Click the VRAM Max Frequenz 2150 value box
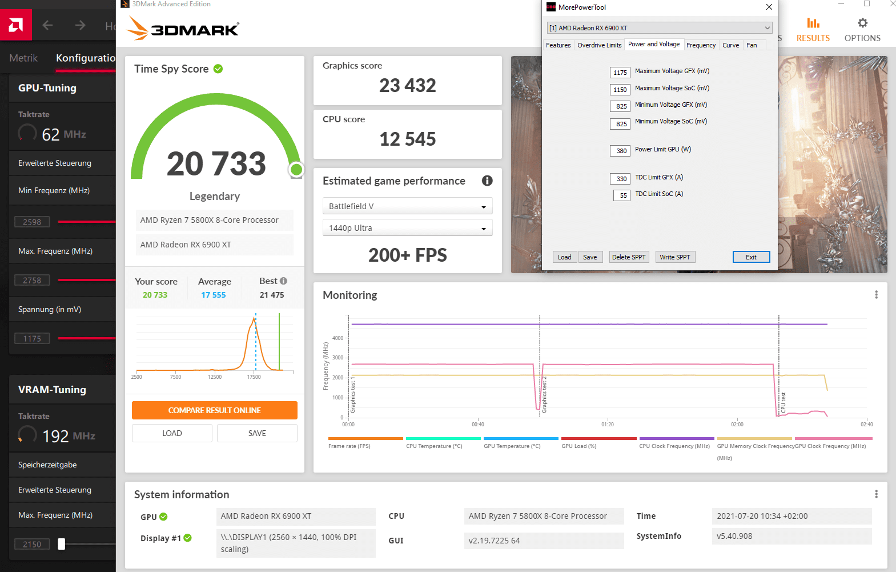The height and width of the screenshot is (572, 896). [32, 544]
